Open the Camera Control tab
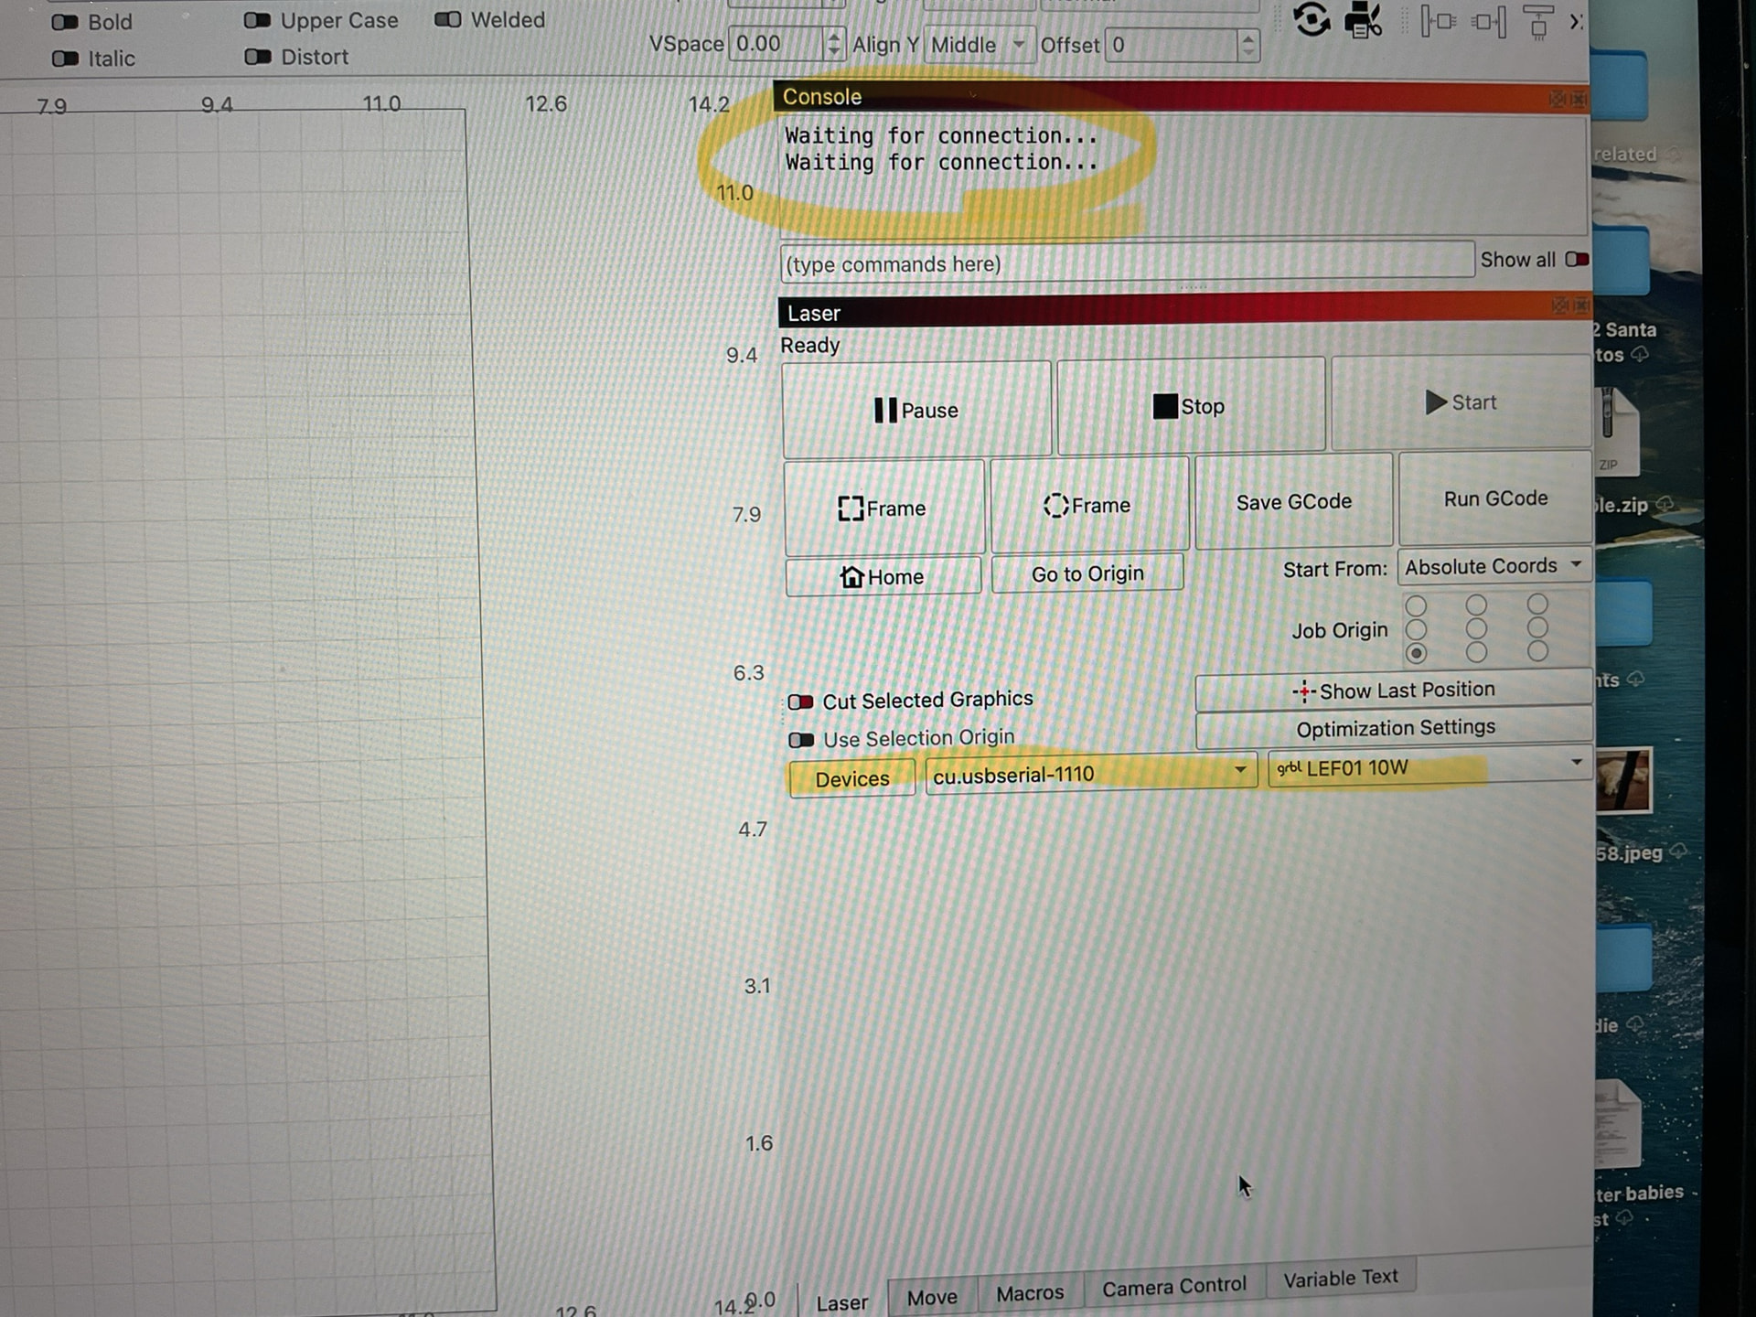The height and width of the screenshot is (1317, 1756). click(1173, 1287)
